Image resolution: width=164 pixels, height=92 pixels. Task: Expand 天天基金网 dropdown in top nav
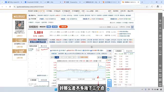57,11
